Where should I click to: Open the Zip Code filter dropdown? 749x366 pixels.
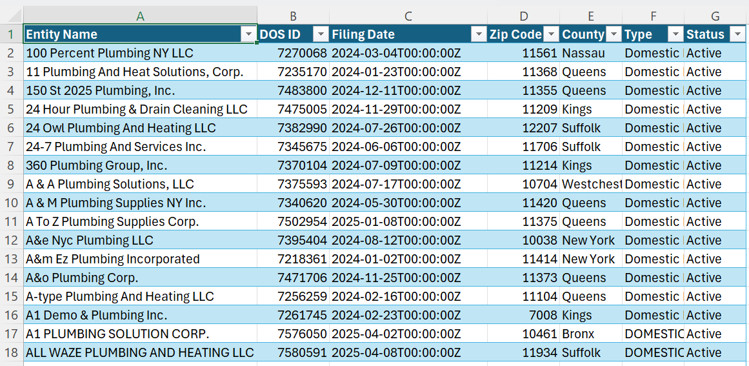(x=551, y=34)
